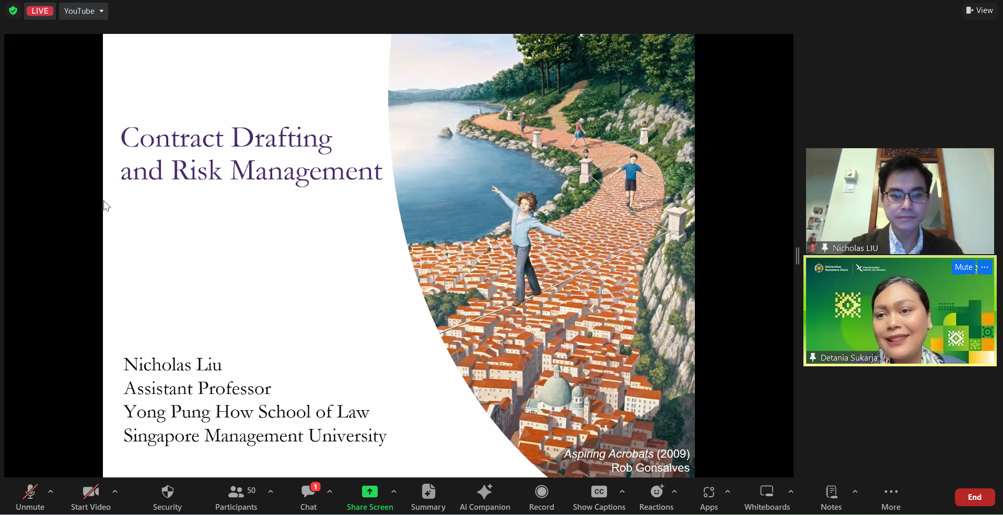The width and height of the screenshot is (1003, 515).
Task: Open the Apps panel
Action: pyautogui.click(x=709, y=497)
